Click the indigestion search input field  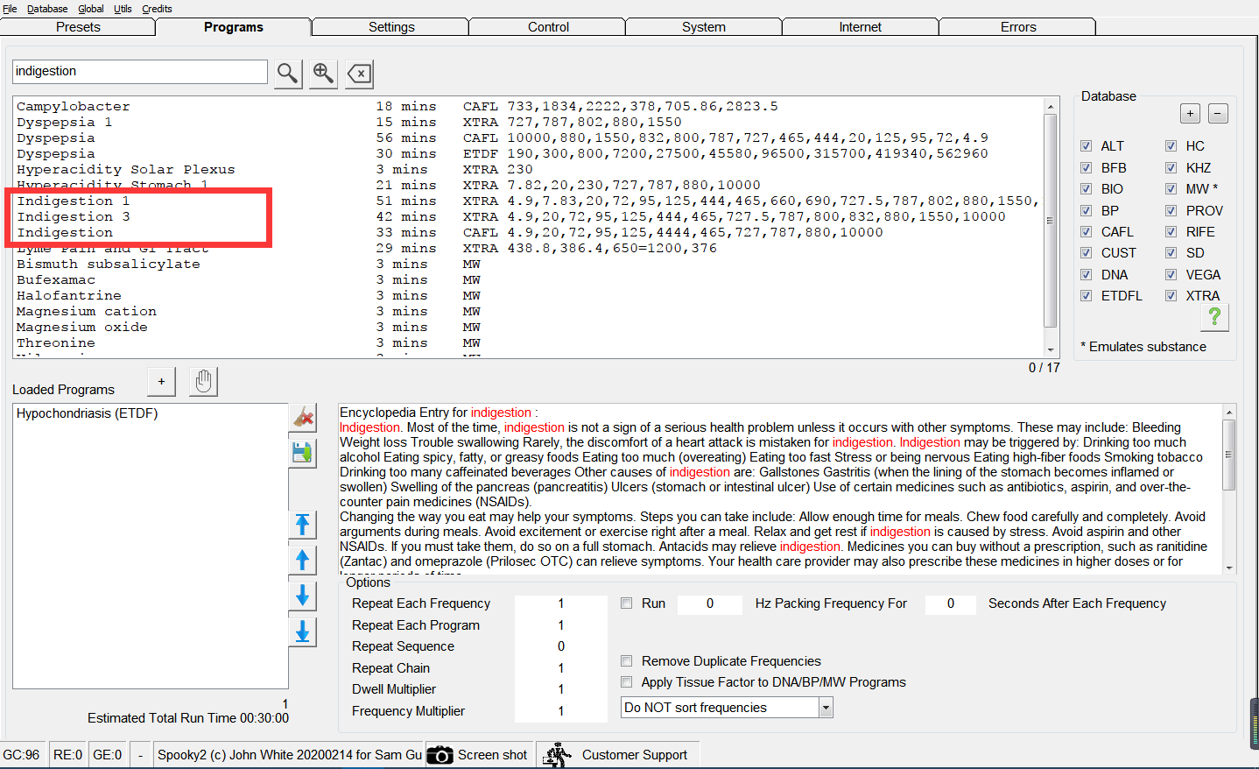(x=140, y=72)
